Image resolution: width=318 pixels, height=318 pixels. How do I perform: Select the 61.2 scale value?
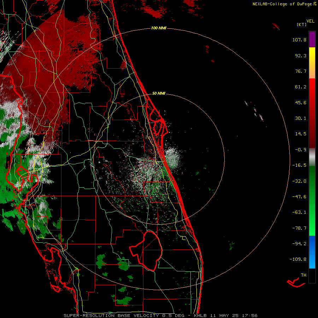301,87
